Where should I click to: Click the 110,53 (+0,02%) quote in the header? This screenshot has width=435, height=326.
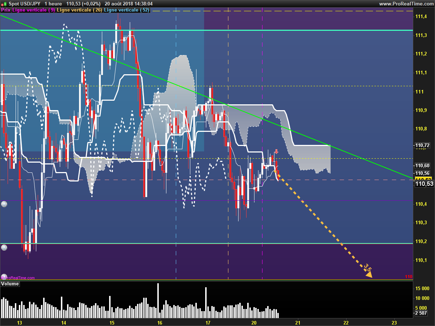84,4
